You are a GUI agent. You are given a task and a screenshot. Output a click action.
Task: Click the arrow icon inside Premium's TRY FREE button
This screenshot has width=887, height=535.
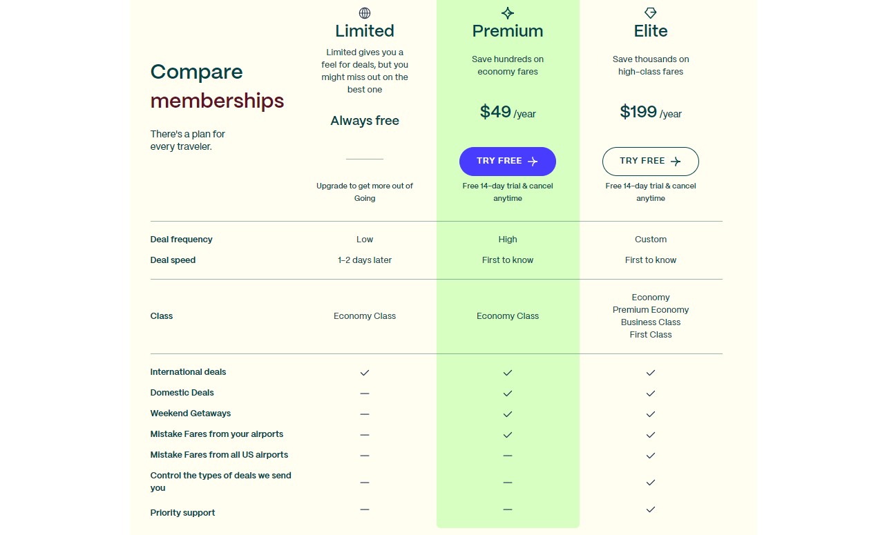tap(531, 161)
